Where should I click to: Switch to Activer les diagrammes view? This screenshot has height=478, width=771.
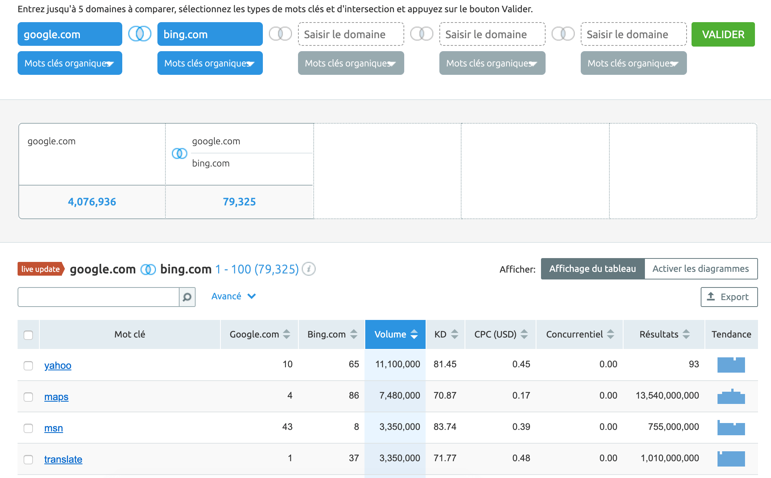coord(701,269)
